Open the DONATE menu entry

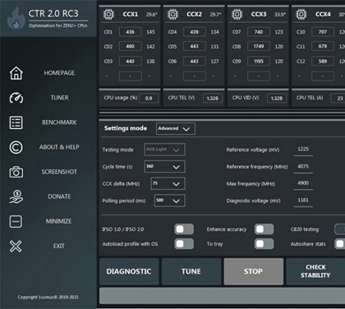point(59,196)
